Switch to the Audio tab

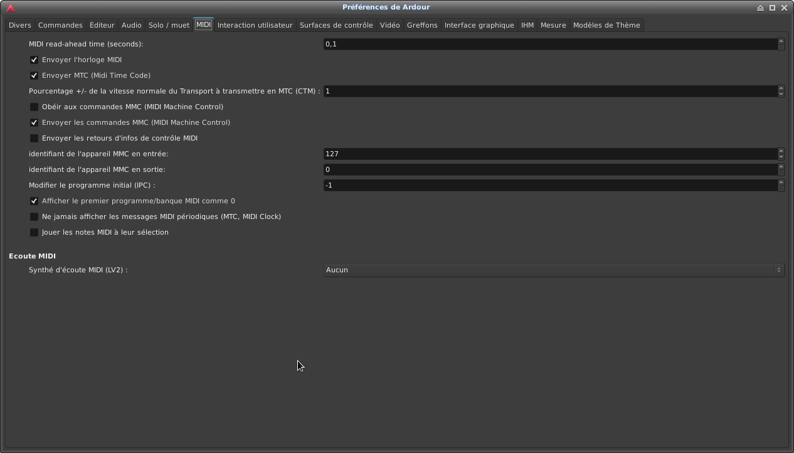(132, 25)
